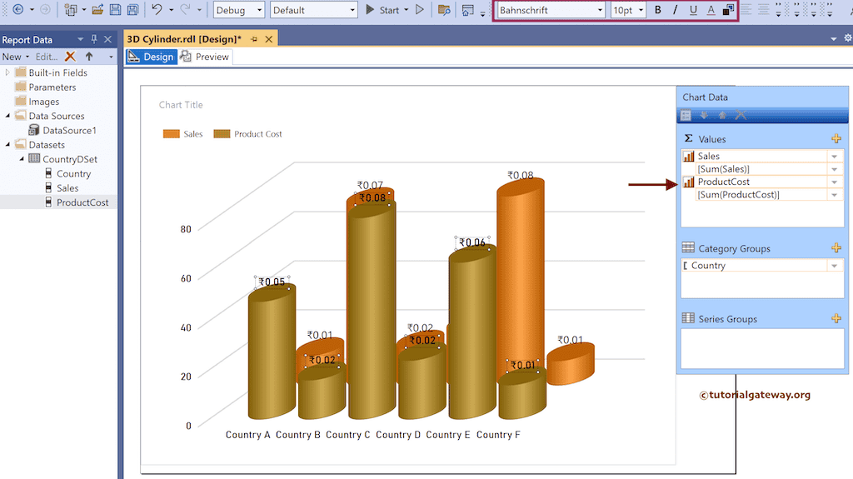Viewport: 853px width, 479px height.
Task: Collapse the Data Sources node
Action: click(7, 116)
